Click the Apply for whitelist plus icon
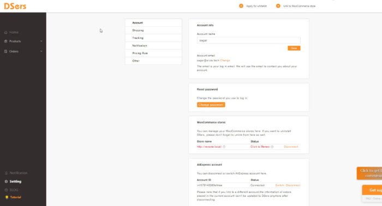This screenshot has width=382, height=206. [x=241, y=6]
